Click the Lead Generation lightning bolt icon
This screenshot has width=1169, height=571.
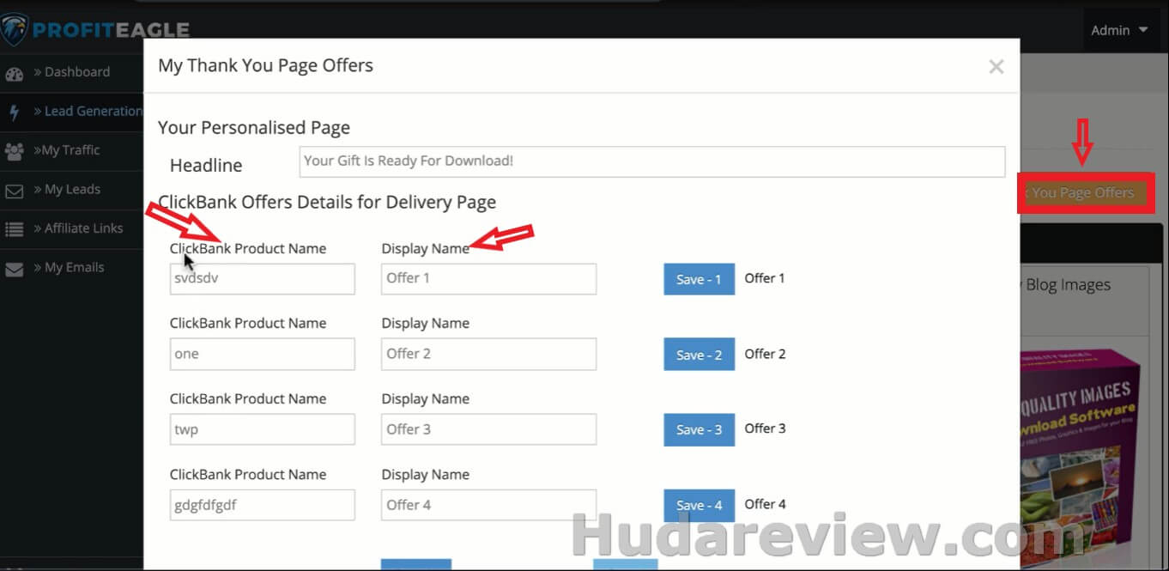click(14, 112)
